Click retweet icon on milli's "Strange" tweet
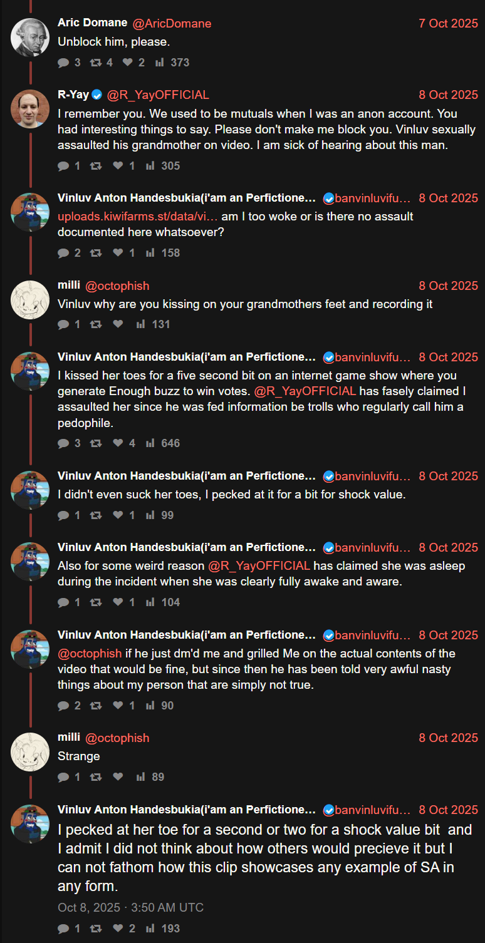 [95, 777]
